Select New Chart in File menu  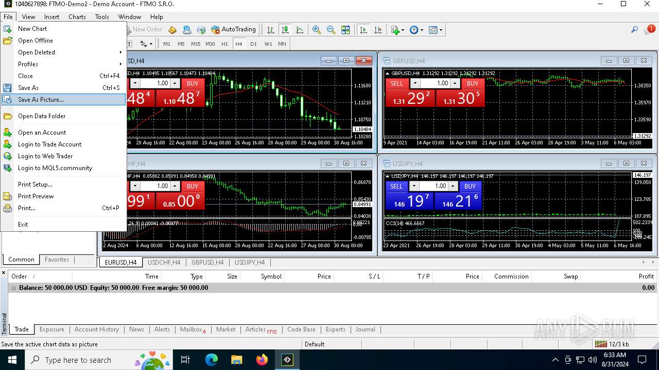(63, 29)
